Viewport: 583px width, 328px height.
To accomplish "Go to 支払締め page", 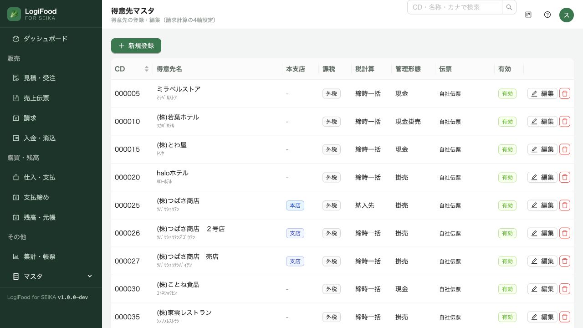I will pyautogui.click(x=51, y=197).
